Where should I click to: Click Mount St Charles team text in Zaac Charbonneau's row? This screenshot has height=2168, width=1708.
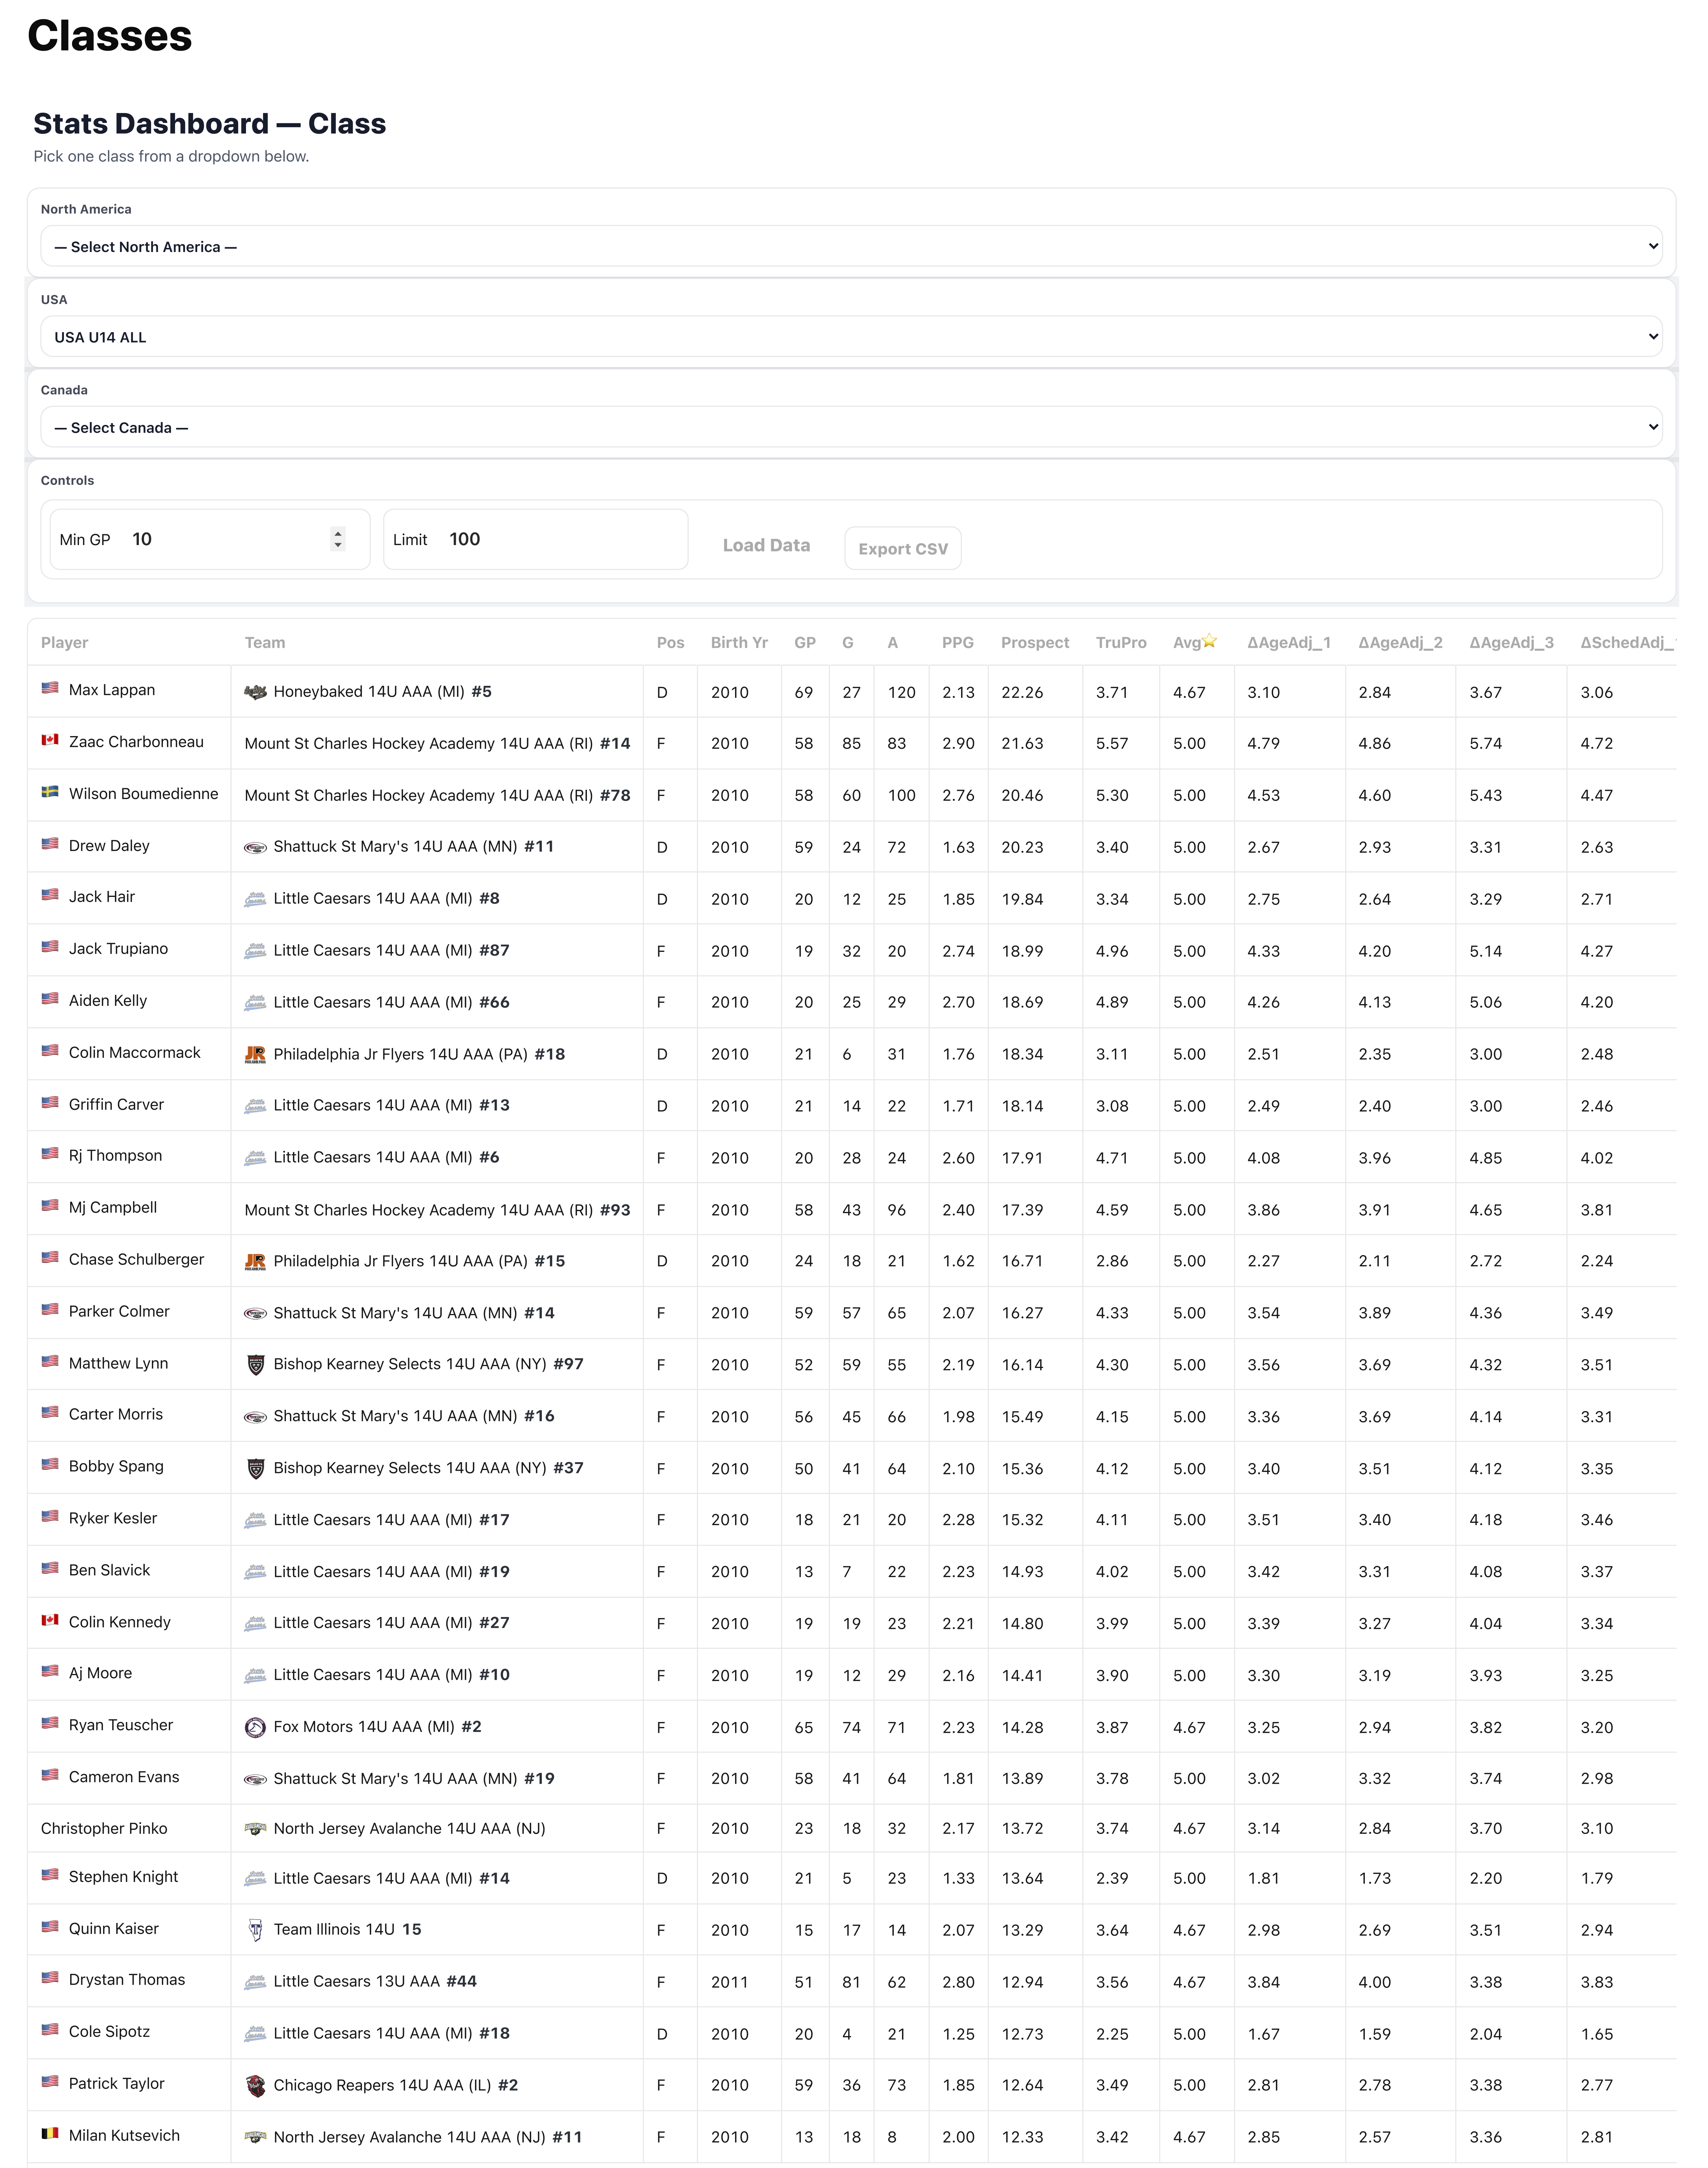419,743
